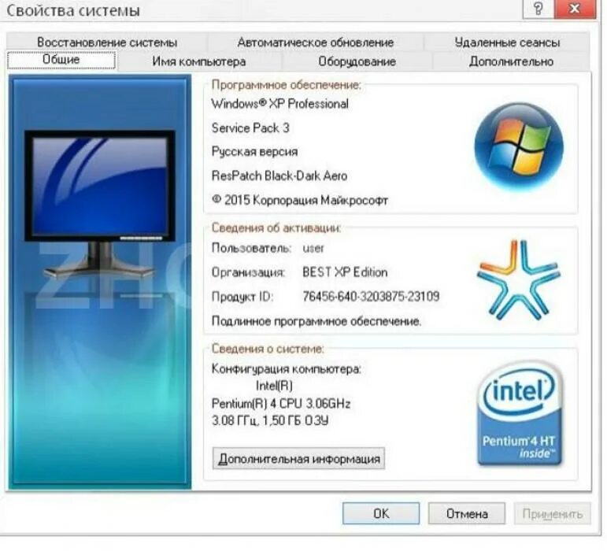Click the Сведения об активации group heading
Image resolution: width=607 pixels, height=551 pixels.
coord(276,228)
